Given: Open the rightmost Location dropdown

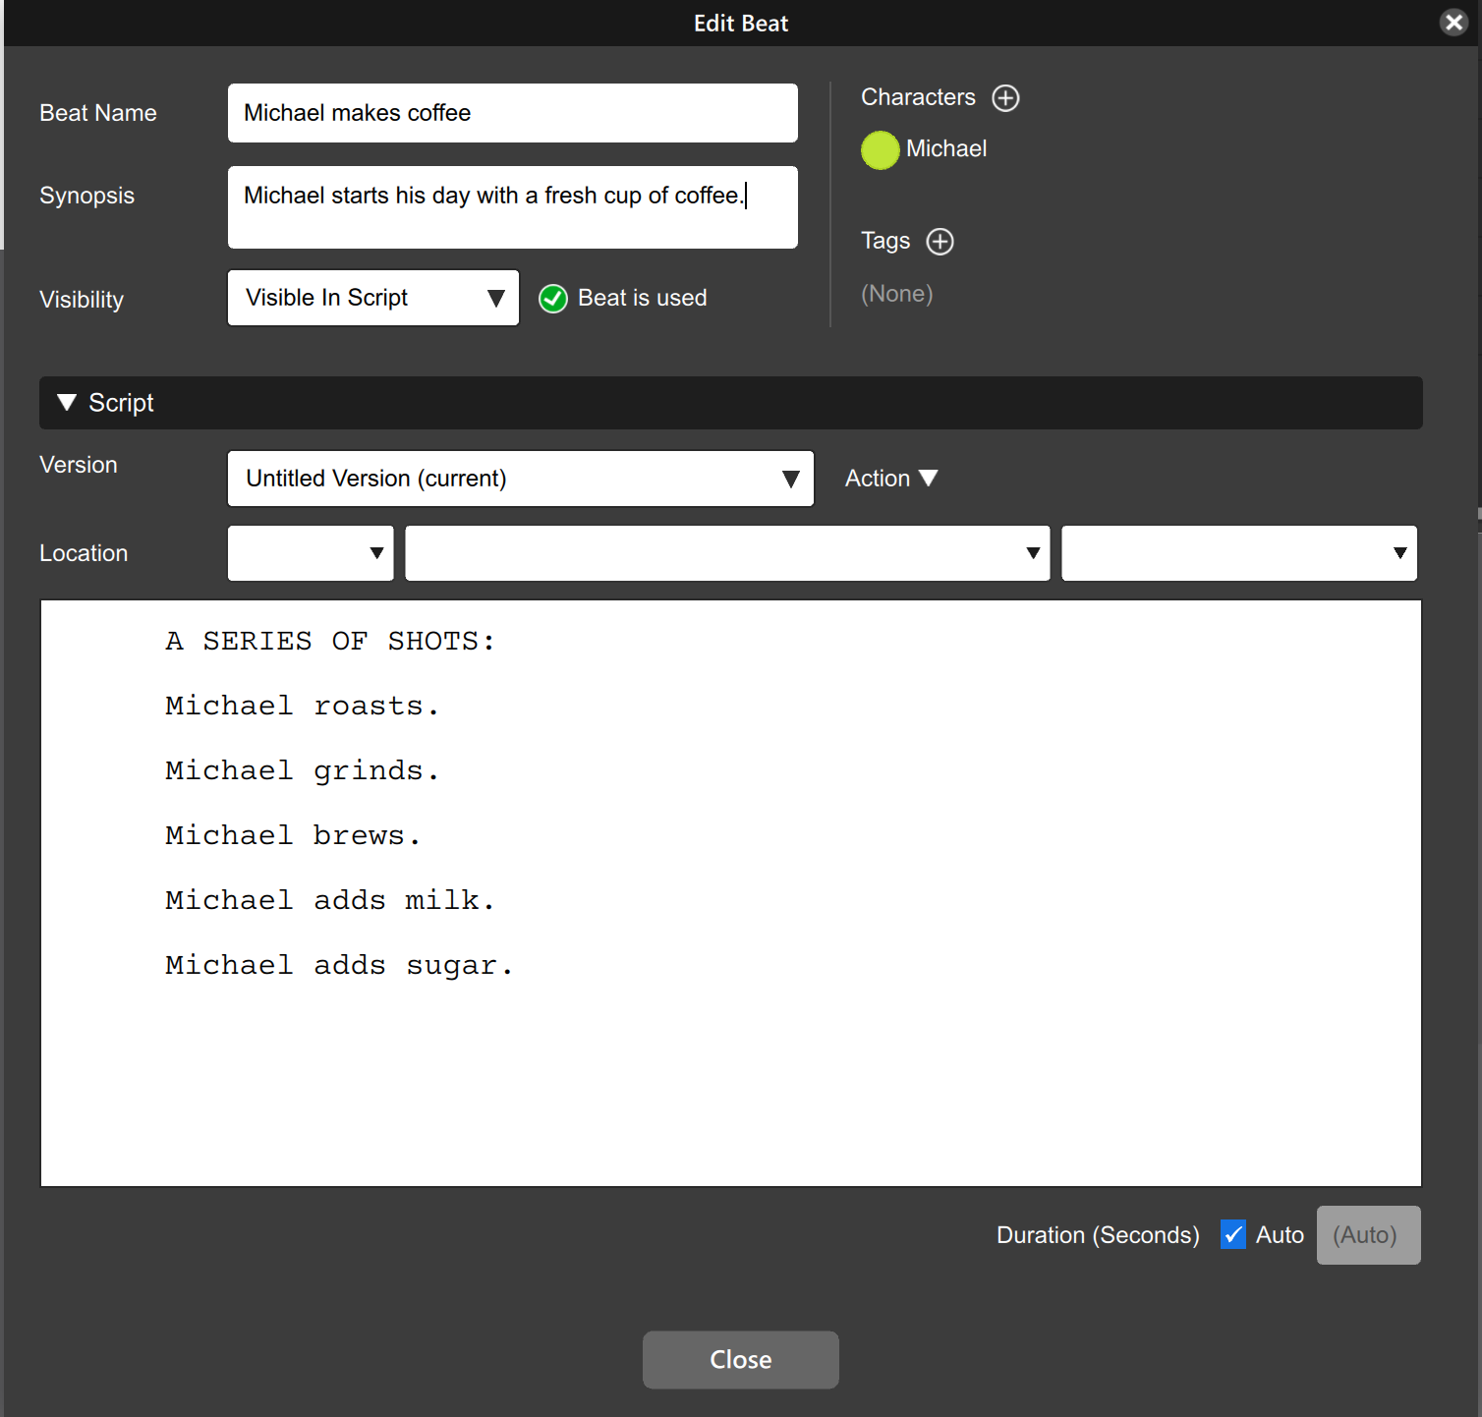Looking at the screenshot, I should (x=1238, y=553).
